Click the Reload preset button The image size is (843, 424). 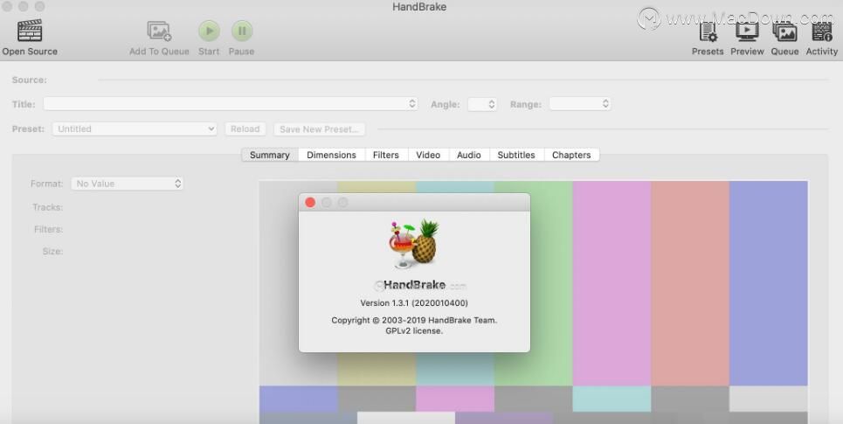(245, 129)
